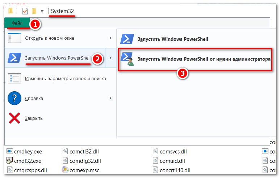Select Открыть в новом окне menu item

click(x=60, y=38)
